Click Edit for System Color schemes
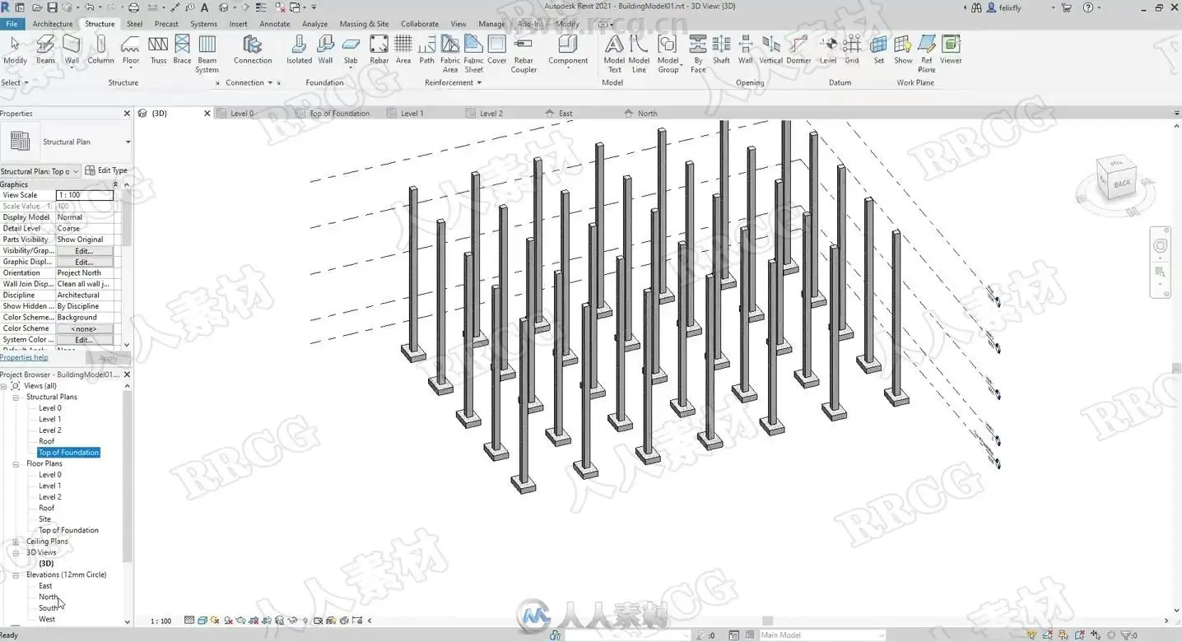1182x642 pixels. tap(84, 340)
